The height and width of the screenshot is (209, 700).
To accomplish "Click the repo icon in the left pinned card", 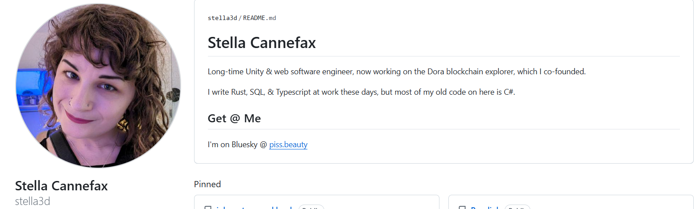I will point(207,208).
